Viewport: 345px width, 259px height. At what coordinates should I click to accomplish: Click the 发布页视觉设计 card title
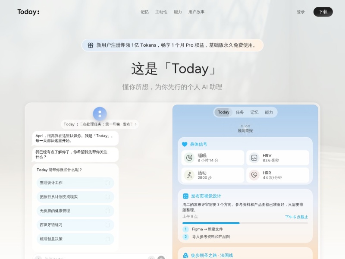point(206,196)
